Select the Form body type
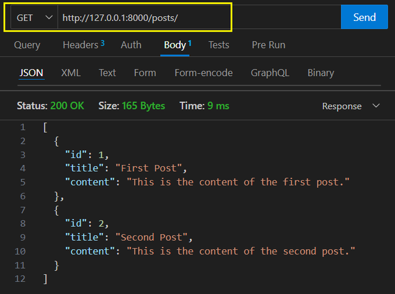The image size is (395, 294). pos(145,72)
